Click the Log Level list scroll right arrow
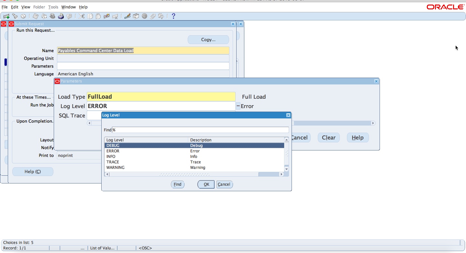The width and height of the screenshot is (466, 253). coord(282,174)
